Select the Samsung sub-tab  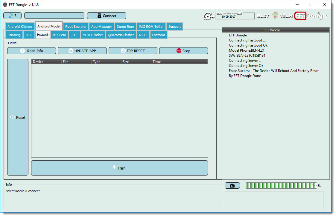tap(14, 35)
